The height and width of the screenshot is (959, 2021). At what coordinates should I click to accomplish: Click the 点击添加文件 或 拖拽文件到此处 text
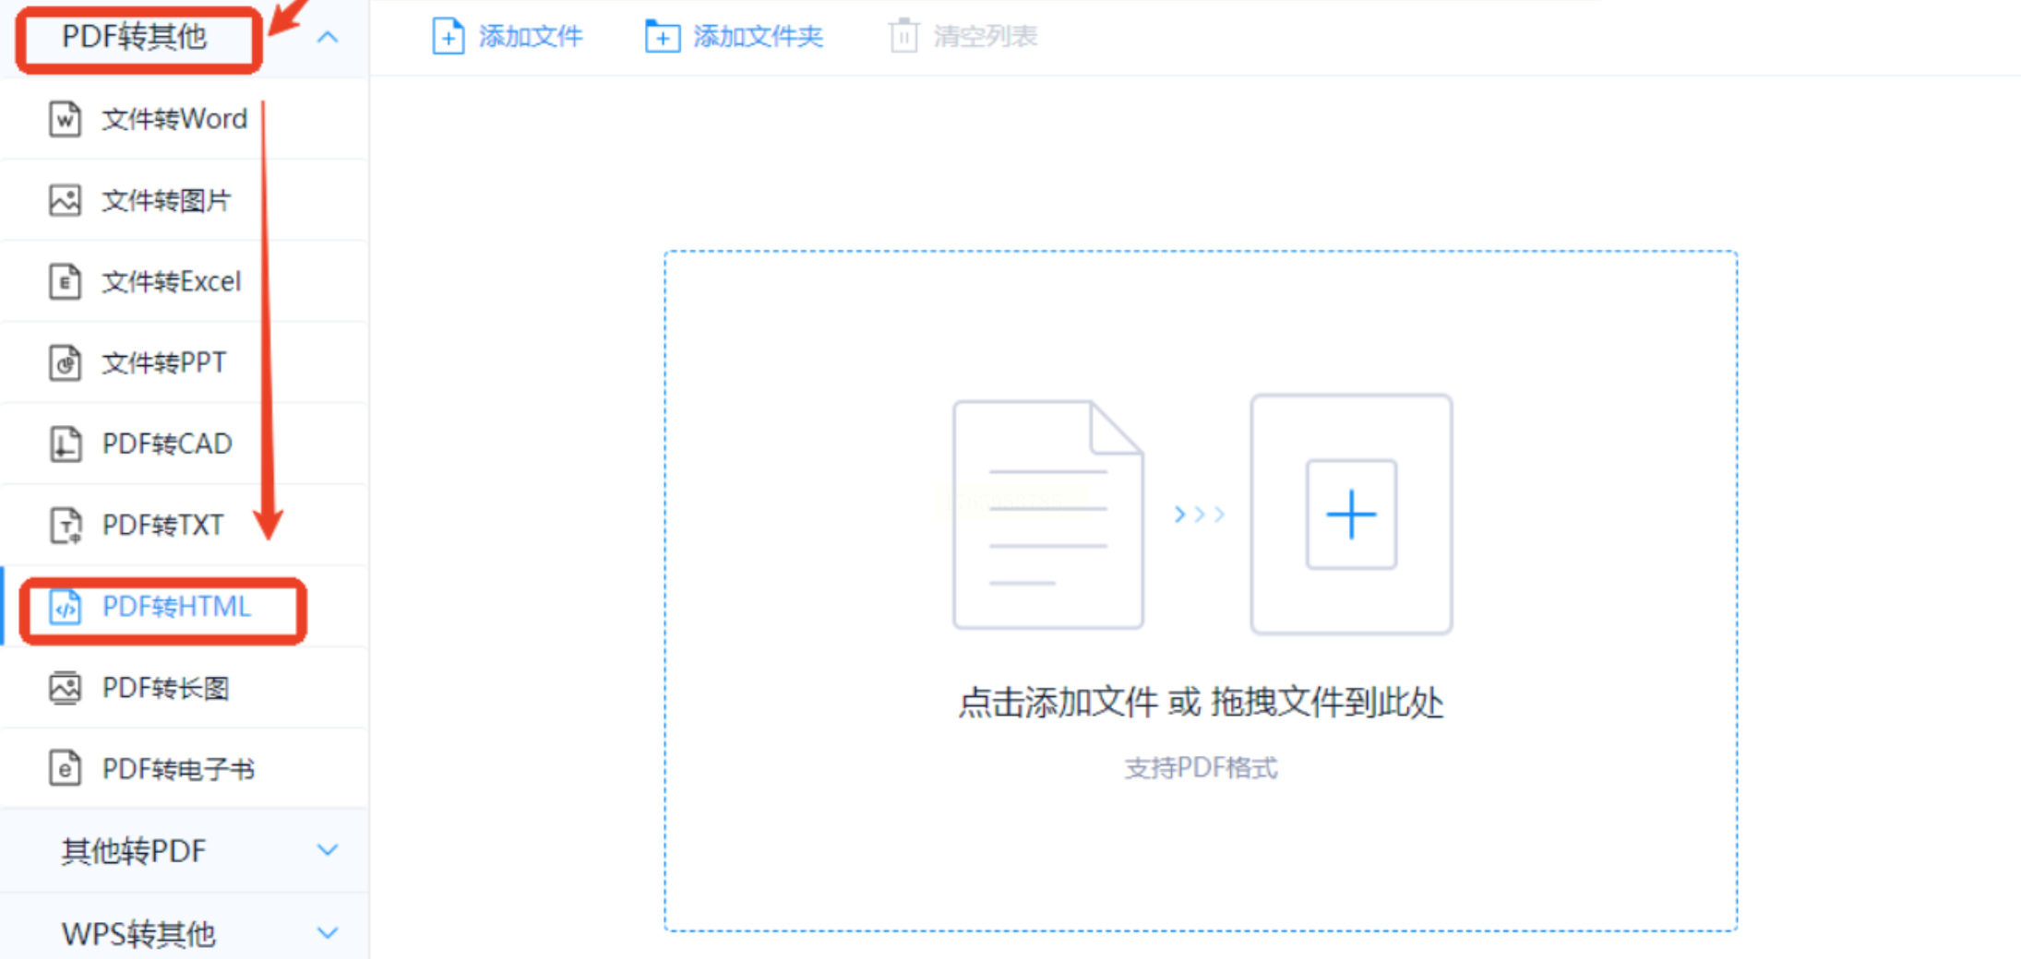(x=1201, y=703)
